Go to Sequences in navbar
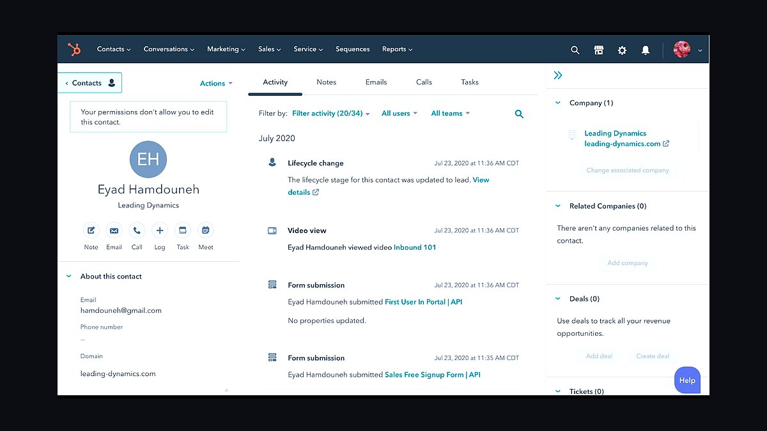 tap(353, 49)
